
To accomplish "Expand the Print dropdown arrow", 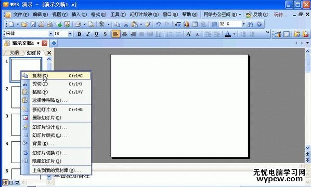I will coord(84,24).
